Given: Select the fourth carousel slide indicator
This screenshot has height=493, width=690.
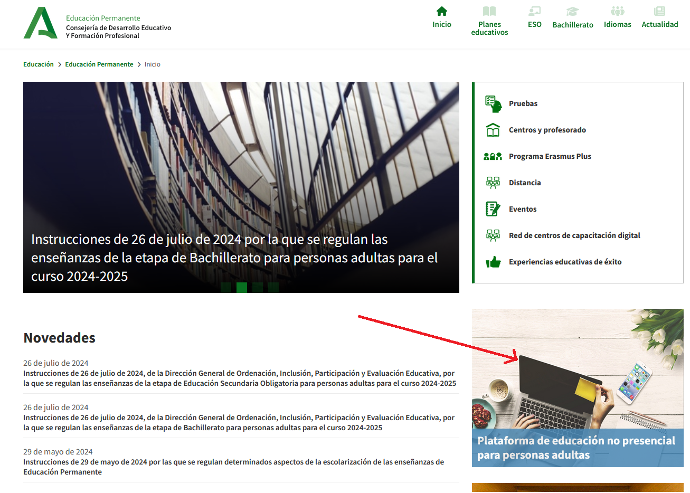Looking at the screenshot, I should [x=273, y=288].
